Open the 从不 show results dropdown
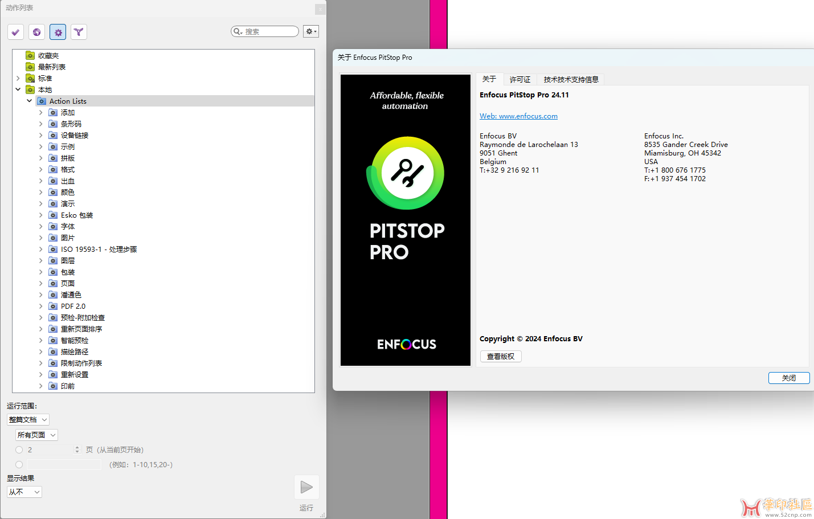The image size is (814, 519). [24, 492]
